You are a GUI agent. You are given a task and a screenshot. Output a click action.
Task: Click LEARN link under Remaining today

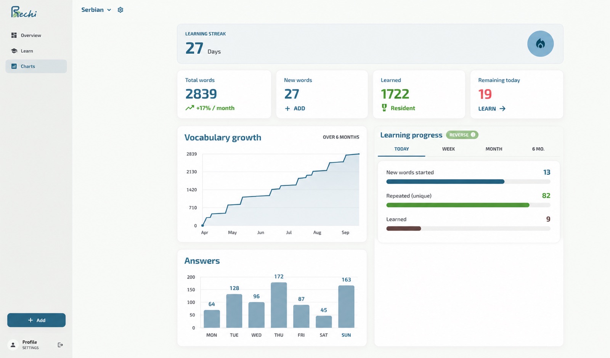point(492,109)
